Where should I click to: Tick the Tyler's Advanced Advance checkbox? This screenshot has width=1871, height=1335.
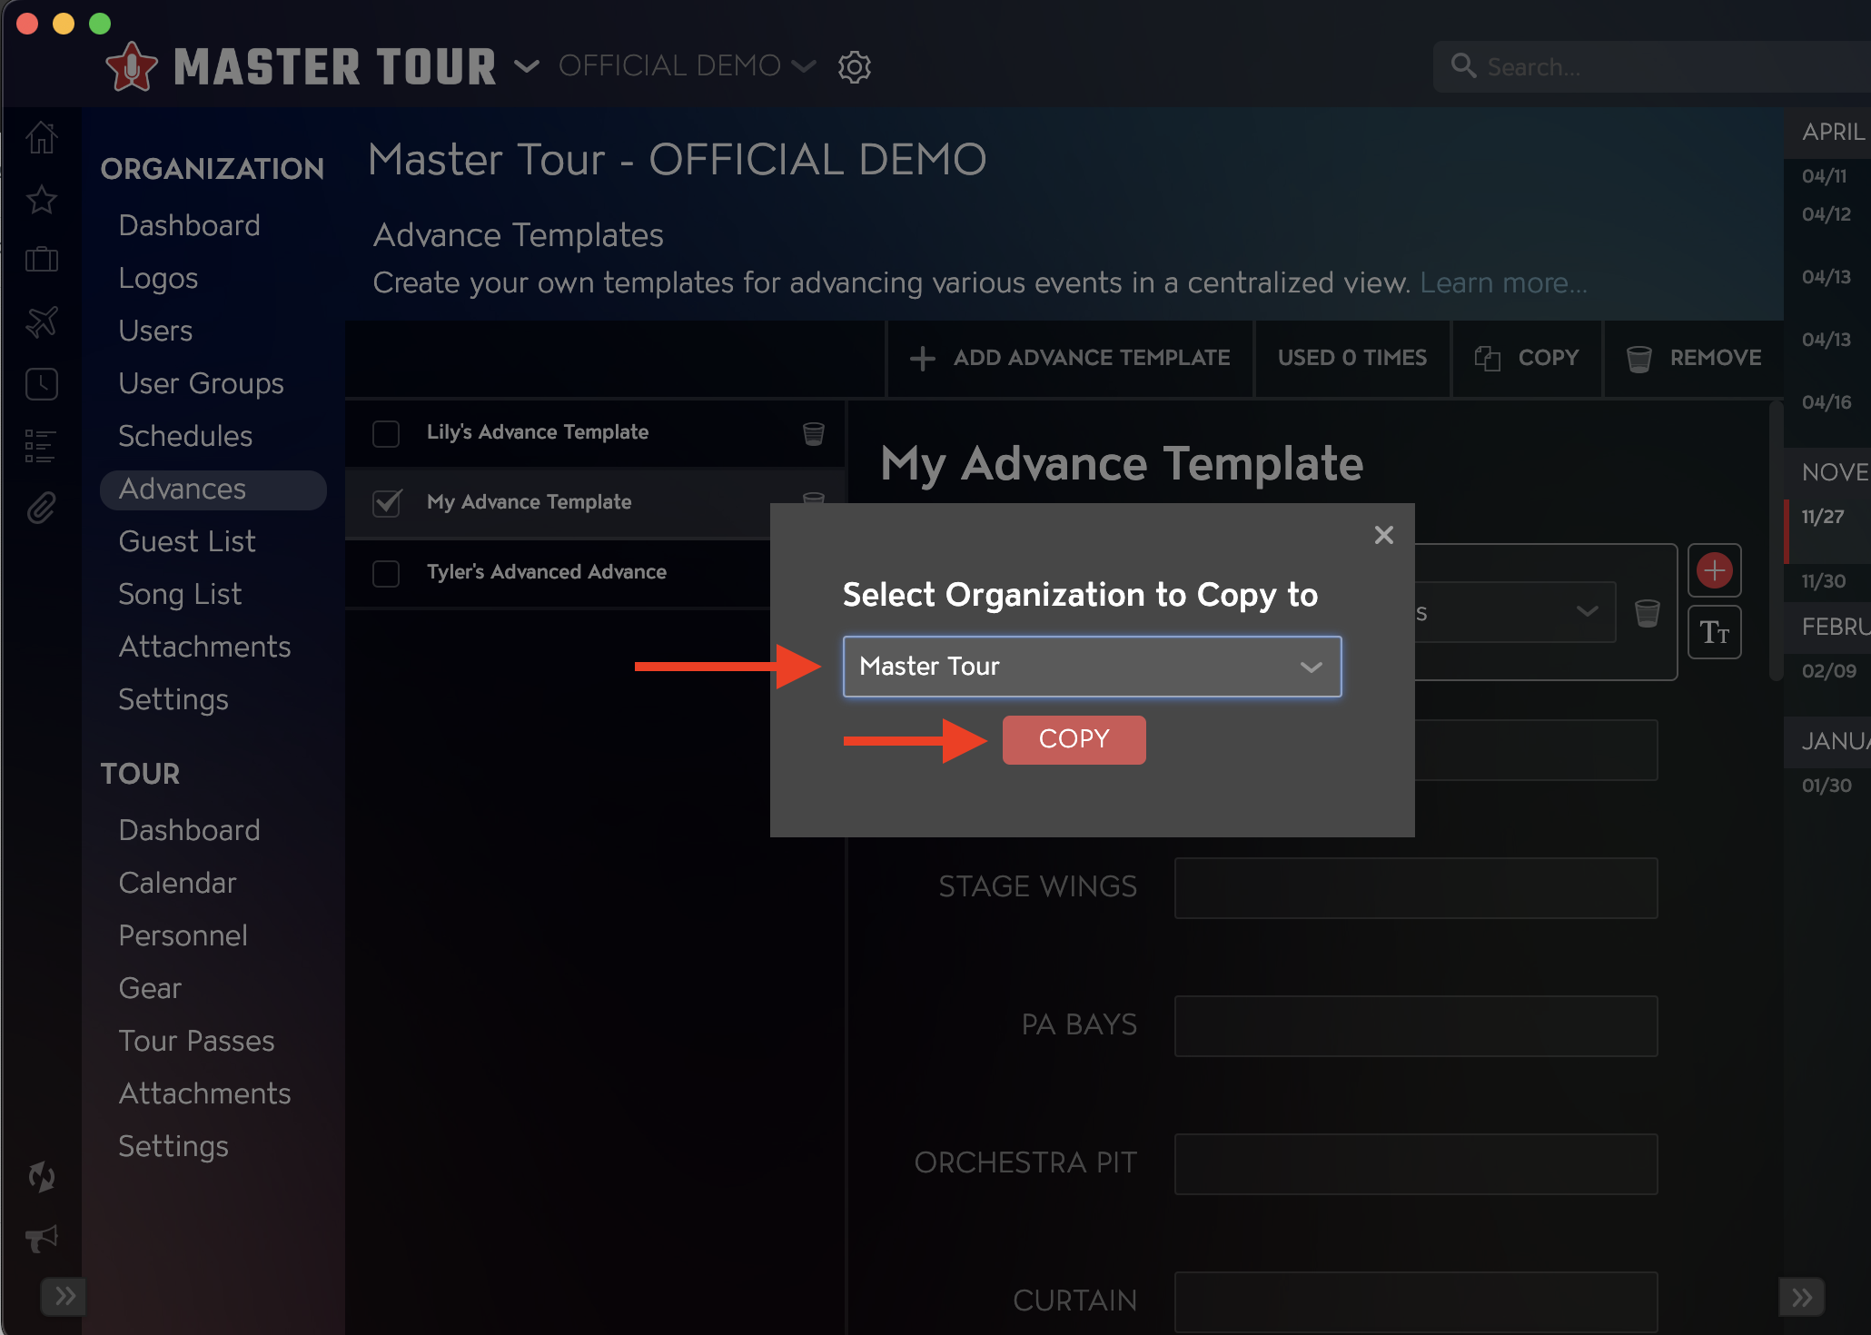pos(386,573)
